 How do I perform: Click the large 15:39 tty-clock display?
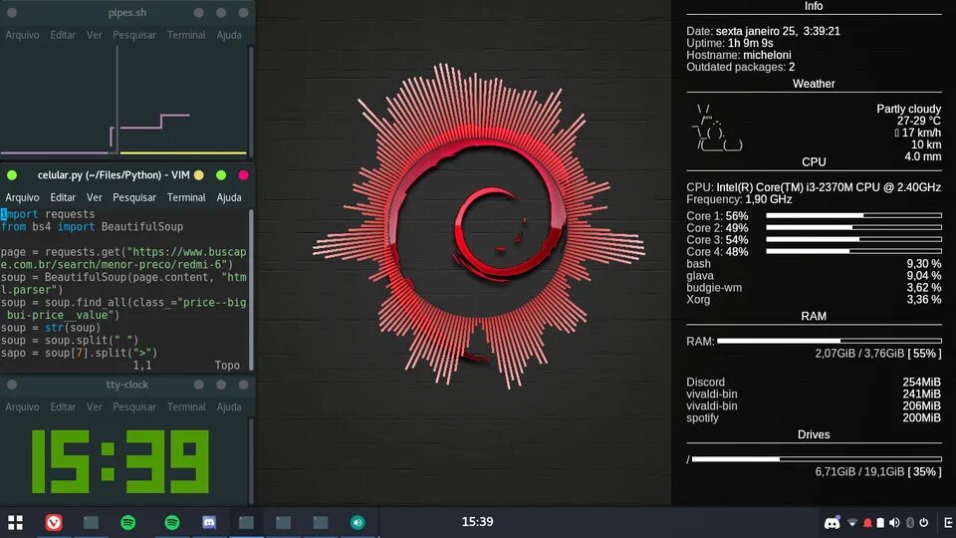click(x=120, y=461)
